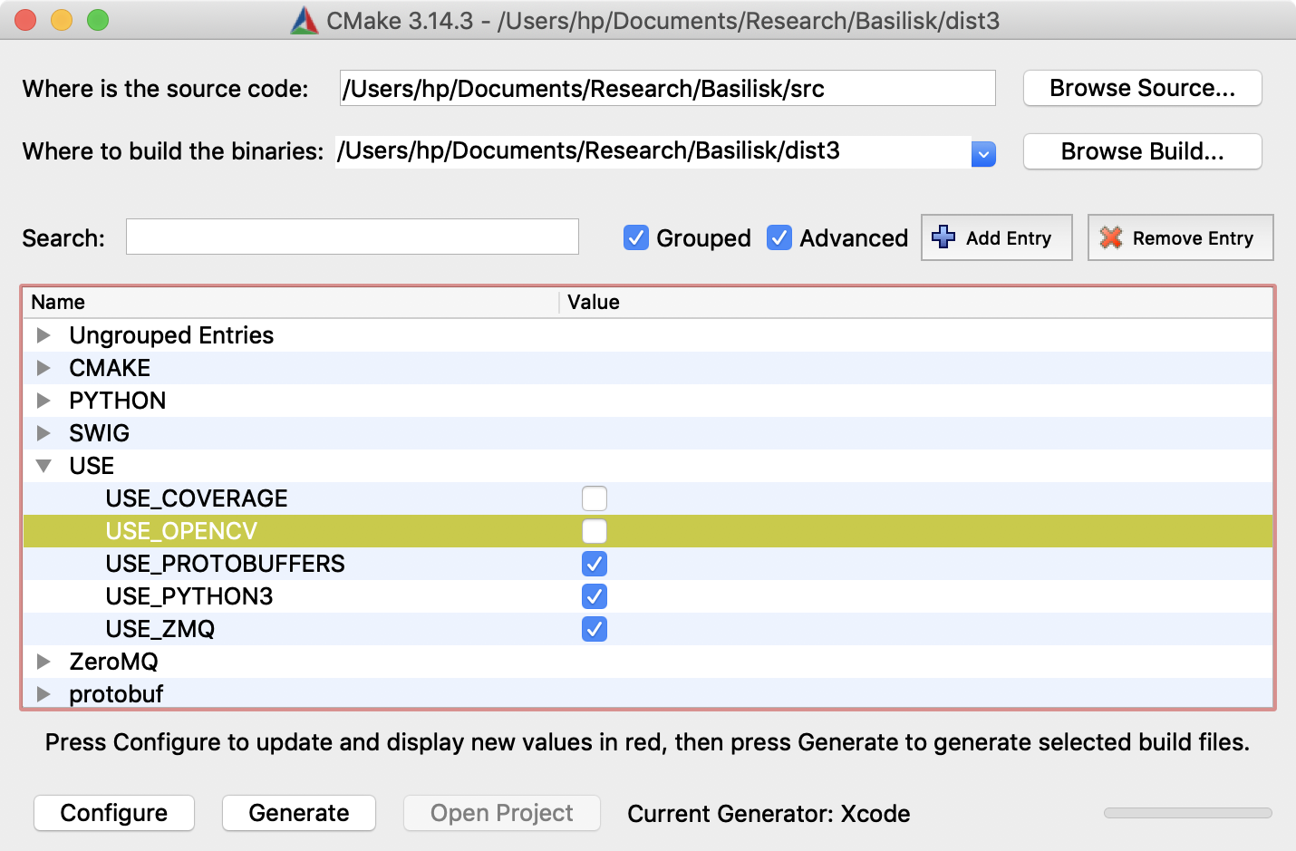Check the USE_COVERAGE option
The image size is (1296, 851).
[x=595, y=498]
